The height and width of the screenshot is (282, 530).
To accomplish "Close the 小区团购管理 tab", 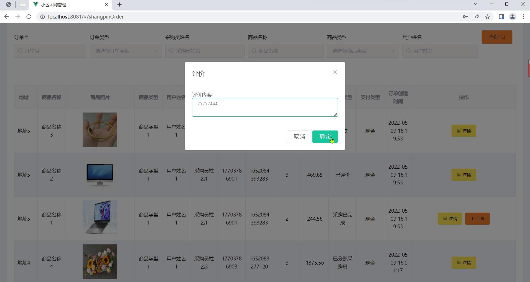I will 106,5.
